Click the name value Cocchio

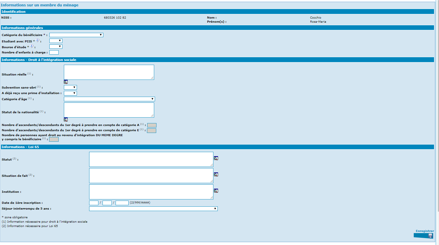316,18
